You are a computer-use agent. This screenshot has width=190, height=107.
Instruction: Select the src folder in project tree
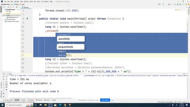pyautogui.click(x=9, y=15)
